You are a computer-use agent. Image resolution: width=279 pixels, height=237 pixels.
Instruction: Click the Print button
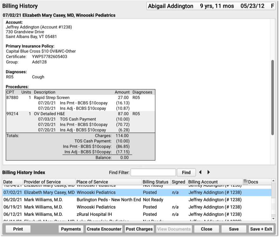18,229
